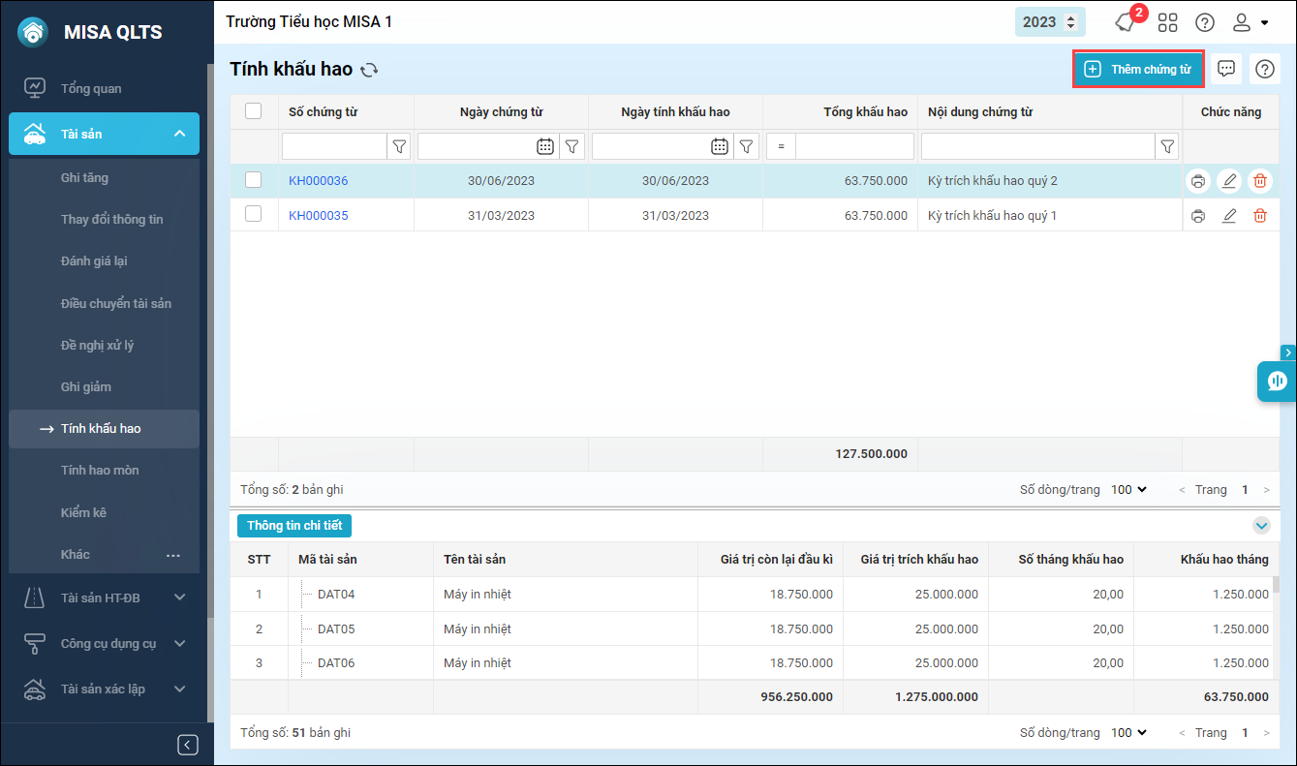Click the Thêm chứng từ button

point(1138,70)
